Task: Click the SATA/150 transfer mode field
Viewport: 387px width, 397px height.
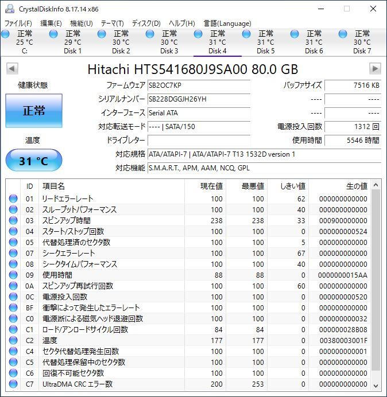Action: (199, 126)
